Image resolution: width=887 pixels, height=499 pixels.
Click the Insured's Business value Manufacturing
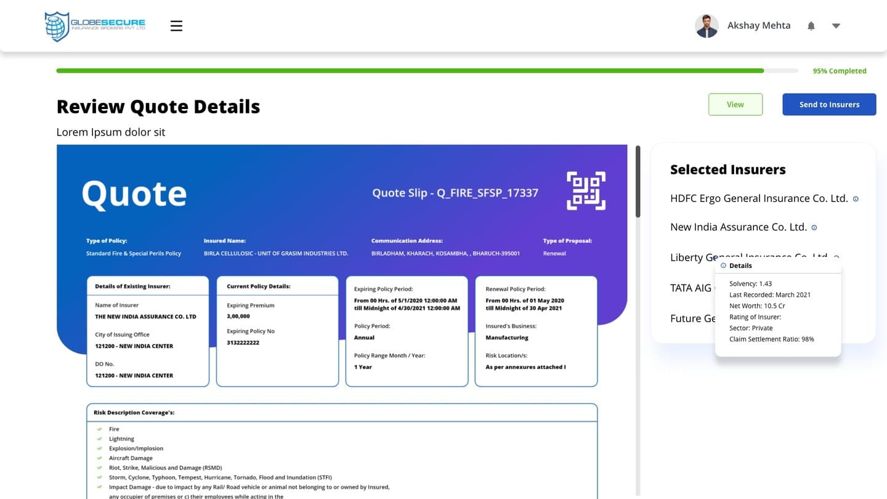pos(507,338)
